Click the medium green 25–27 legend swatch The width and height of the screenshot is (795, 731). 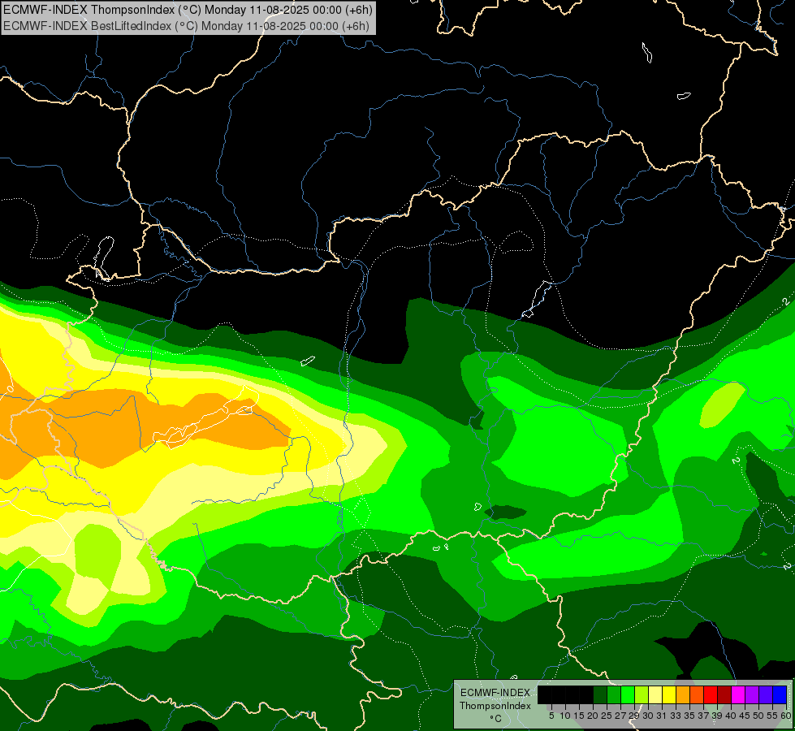click(x=613, y=694)
